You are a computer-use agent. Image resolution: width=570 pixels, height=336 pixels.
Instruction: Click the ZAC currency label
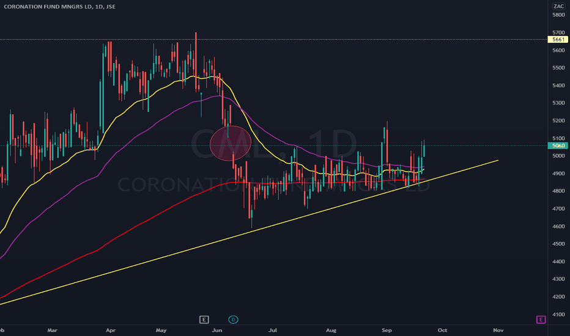pos(558,6)
